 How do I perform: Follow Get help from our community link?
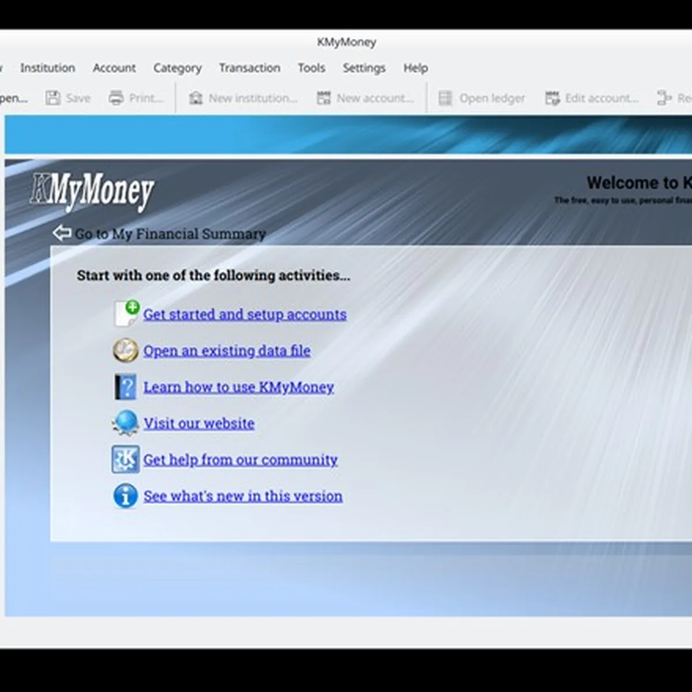coord(240,460)
